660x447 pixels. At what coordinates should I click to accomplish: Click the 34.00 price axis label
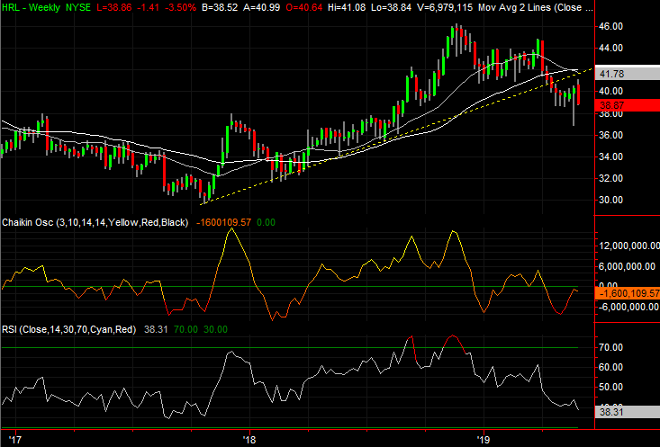[611, 156]
